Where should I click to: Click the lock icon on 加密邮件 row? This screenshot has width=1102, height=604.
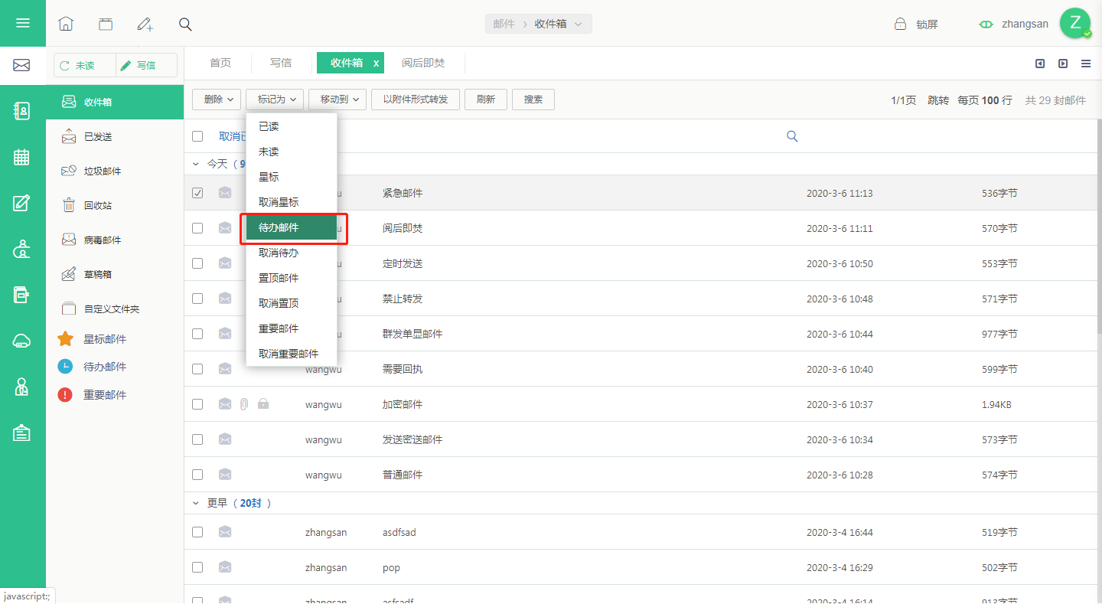[x=263, y=403]
